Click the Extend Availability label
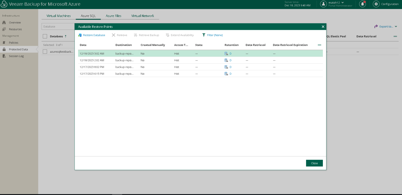This screenshot has height=195, width=402. [x=182, y=35]
